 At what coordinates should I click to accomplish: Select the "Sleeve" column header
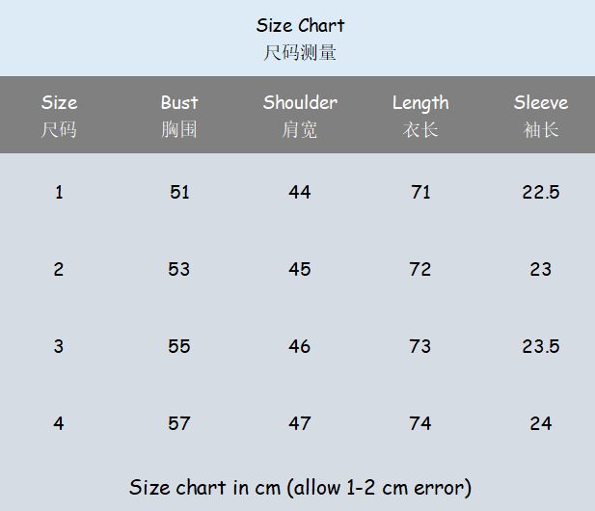541,103
